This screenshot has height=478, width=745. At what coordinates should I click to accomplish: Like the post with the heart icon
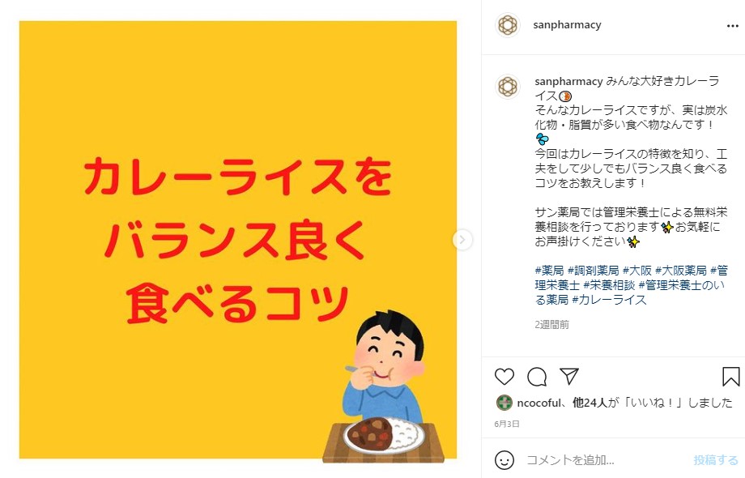(x=504, y=376)
